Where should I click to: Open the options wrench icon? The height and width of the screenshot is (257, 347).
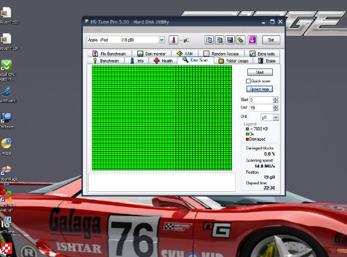point(240,40)
